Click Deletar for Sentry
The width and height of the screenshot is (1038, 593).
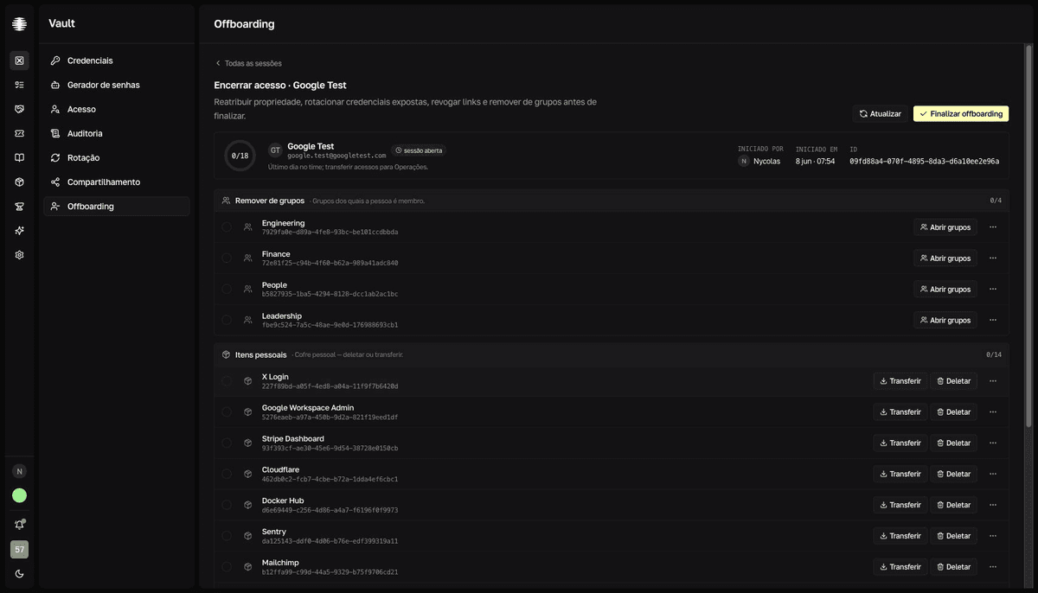[x=954, y=536]
